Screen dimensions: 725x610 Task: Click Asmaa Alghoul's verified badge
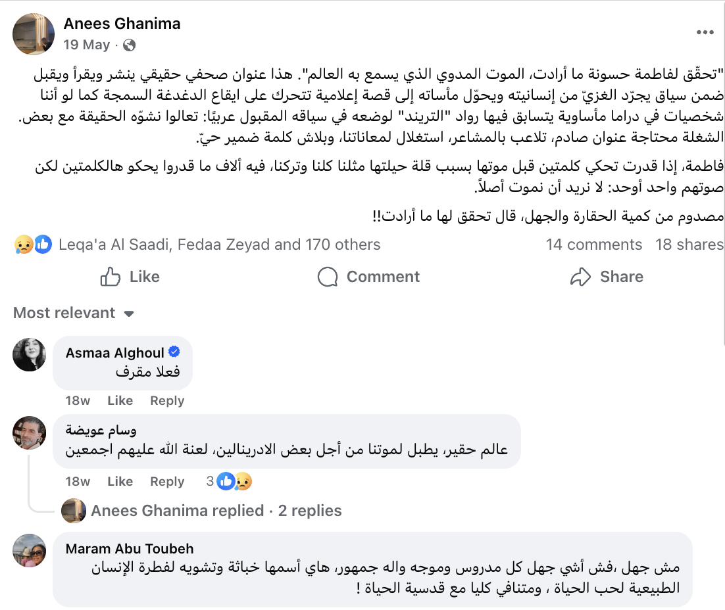point(174,352)
